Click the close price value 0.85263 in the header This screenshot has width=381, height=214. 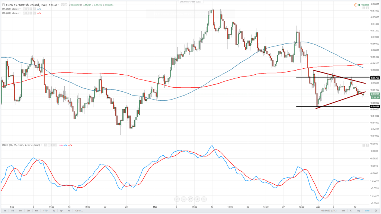pyautogui.click(x=109, y=5)
